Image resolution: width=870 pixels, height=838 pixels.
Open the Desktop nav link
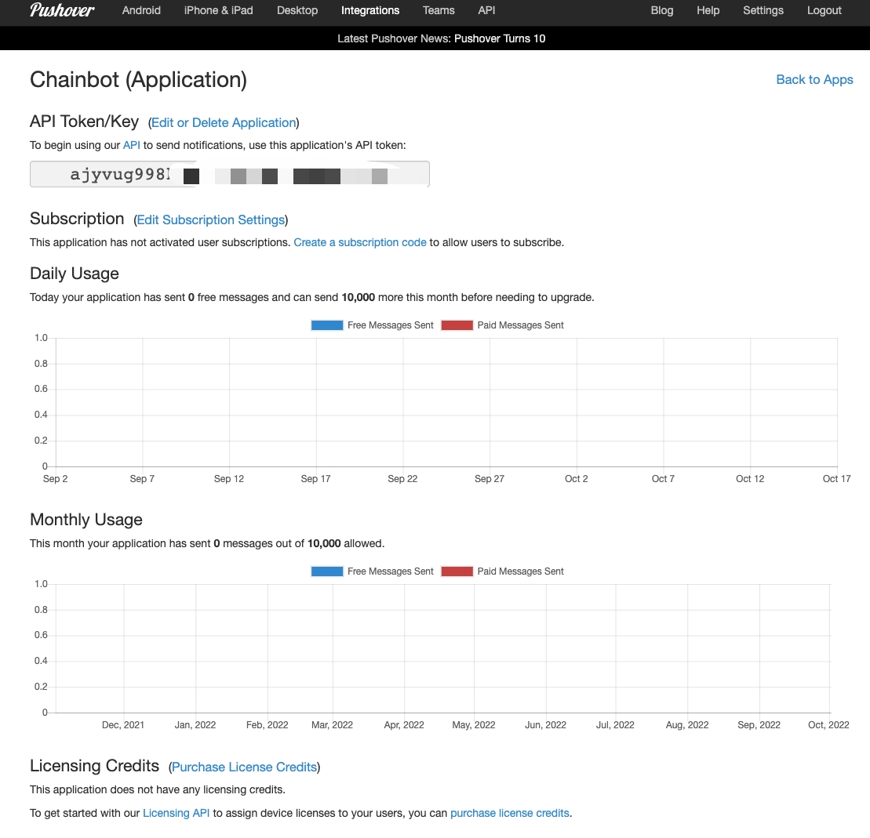[297, 10]
